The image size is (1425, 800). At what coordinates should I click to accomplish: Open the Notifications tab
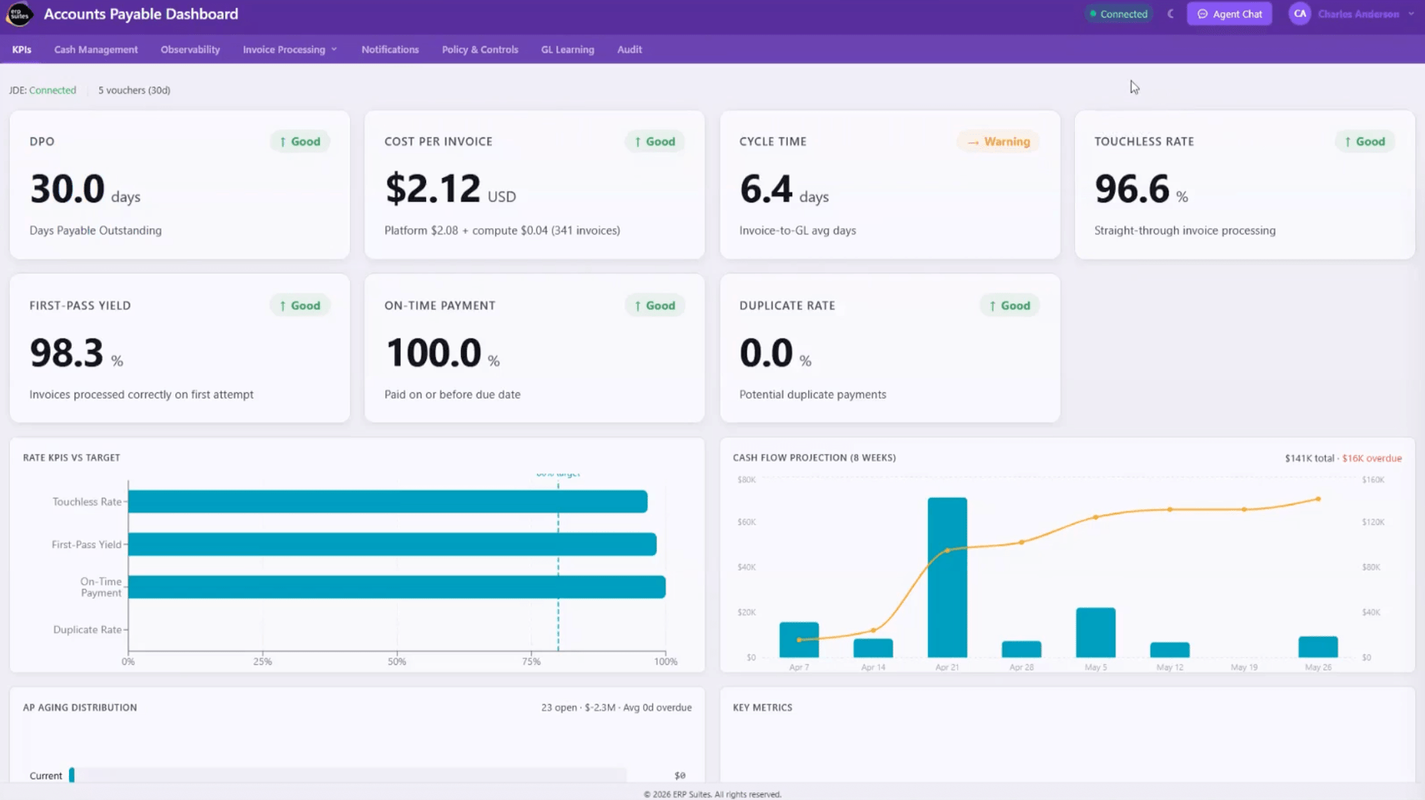point(390,50)
